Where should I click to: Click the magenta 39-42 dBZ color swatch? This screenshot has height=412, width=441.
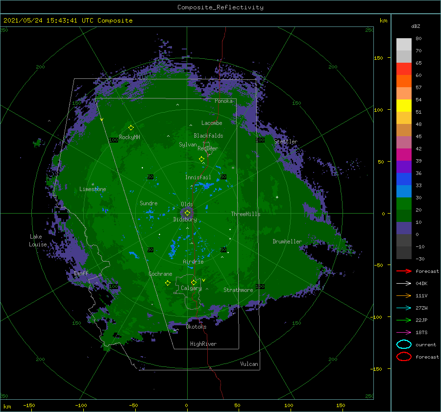(404, 155)
